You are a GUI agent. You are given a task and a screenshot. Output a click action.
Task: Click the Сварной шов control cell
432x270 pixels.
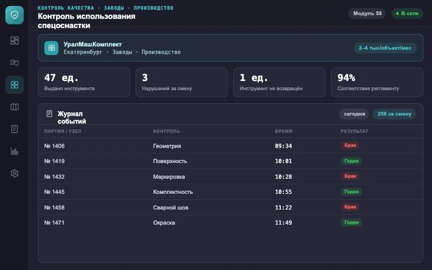click(171, 207)
